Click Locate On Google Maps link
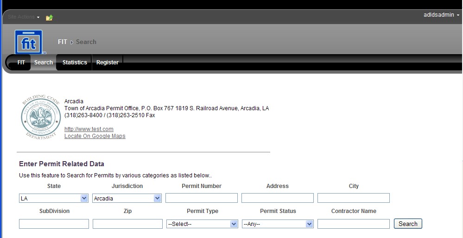The image size is (463, 238). click(x=95, y=136)
